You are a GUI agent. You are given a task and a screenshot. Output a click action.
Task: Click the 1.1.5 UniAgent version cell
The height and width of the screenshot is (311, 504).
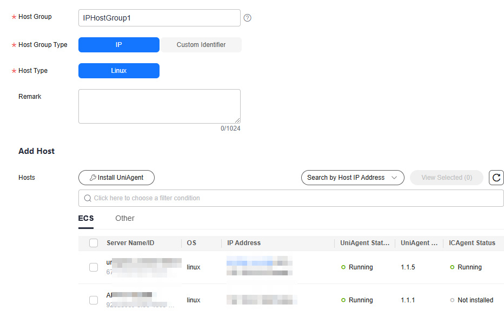point(408,267)
